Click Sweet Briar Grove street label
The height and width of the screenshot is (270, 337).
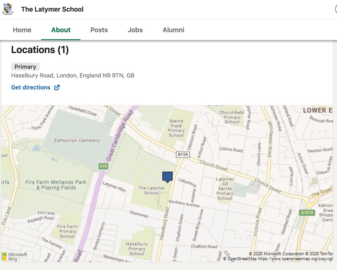click(x=198, y=225)
